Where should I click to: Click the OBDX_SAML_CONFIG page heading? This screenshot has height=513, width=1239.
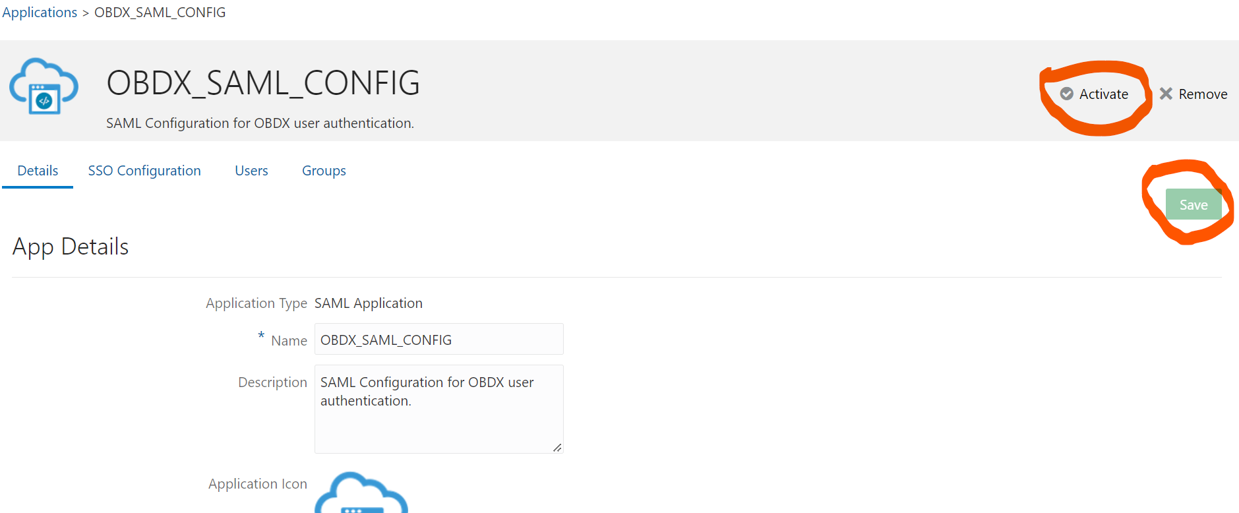click(x=263, y=83)
